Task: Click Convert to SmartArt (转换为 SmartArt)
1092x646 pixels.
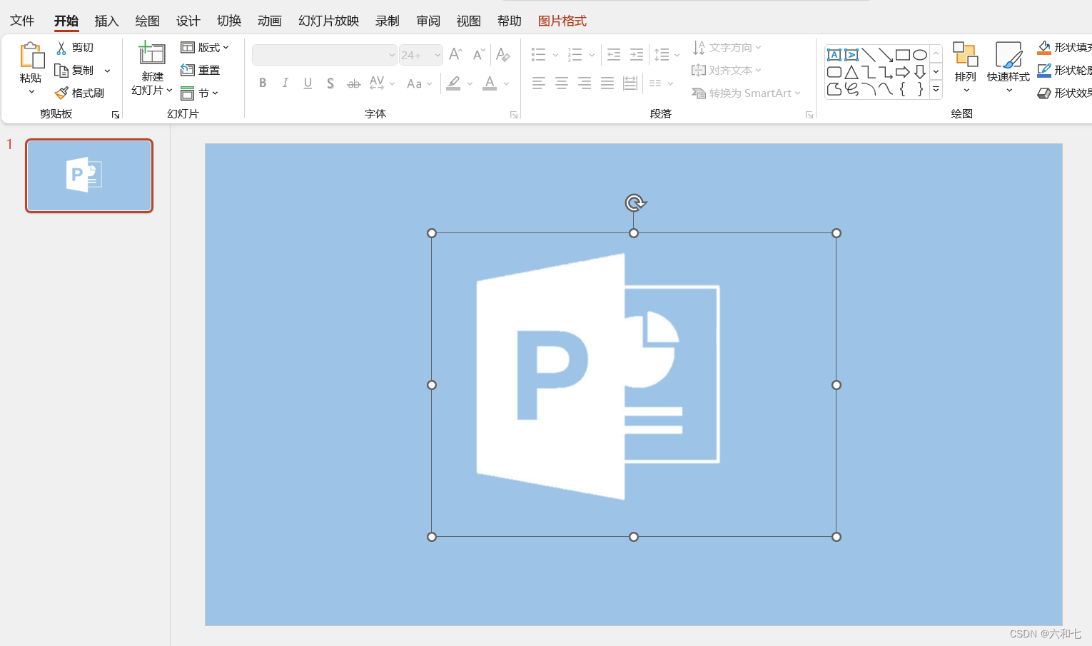Action: tap(746, 93)
